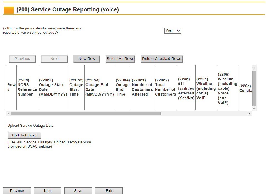
Task: Click the Row # column header
Action: [x=11, y=87]
